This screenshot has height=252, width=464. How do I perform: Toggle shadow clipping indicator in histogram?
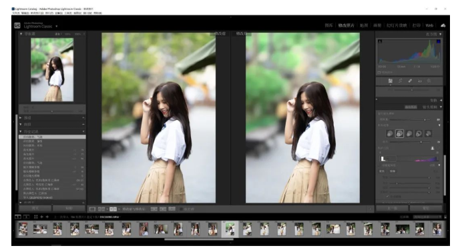[x=380, y=41]
